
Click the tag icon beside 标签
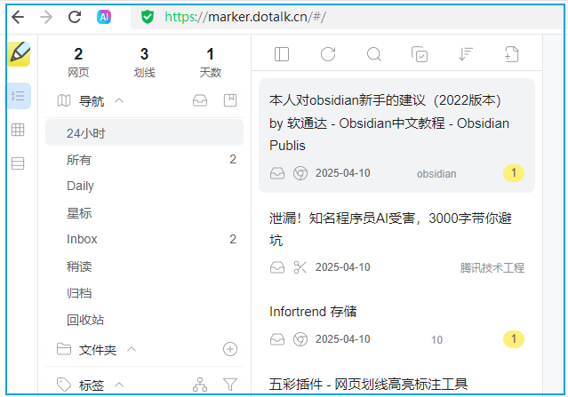[x=64, y=385]
